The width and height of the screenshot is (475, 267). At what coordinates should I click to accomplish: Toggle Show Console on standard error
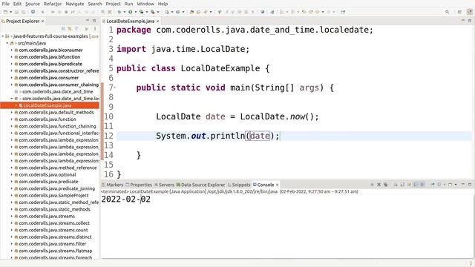(x=422, y=185)
